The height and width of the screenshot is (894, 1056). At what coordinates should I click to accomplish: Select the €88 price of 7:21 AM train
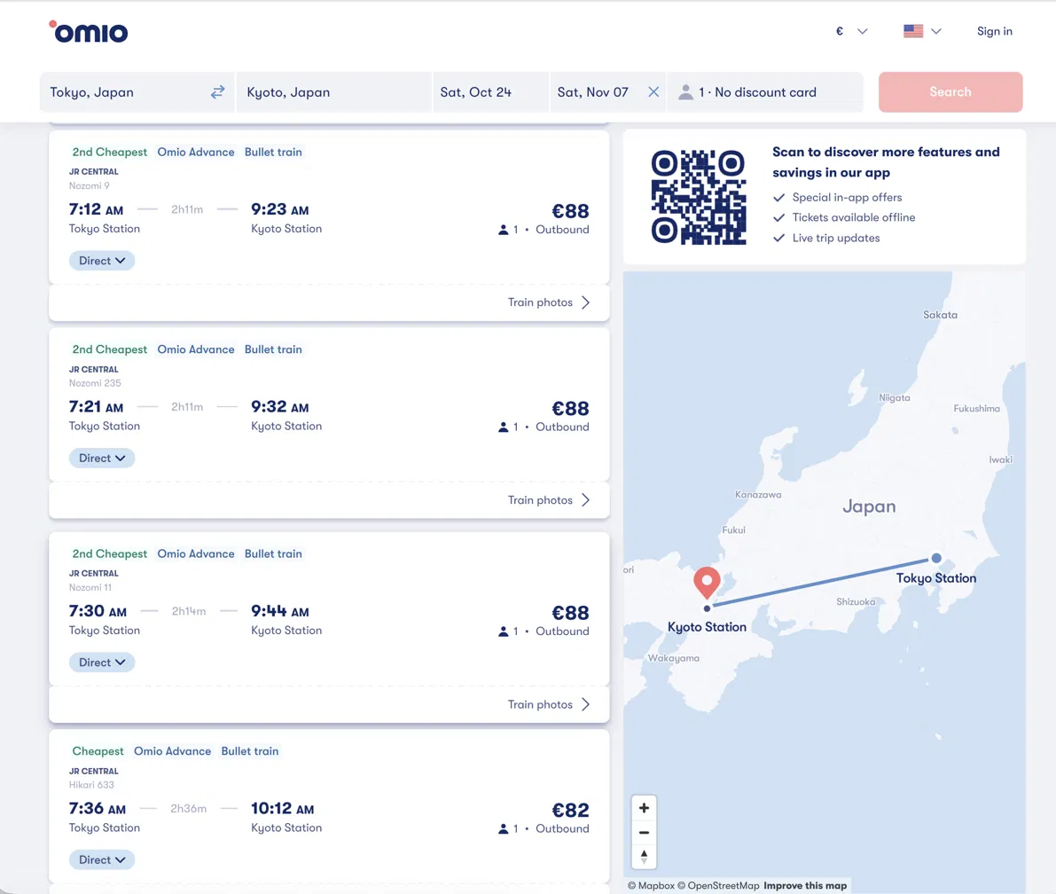click(570, 408)
